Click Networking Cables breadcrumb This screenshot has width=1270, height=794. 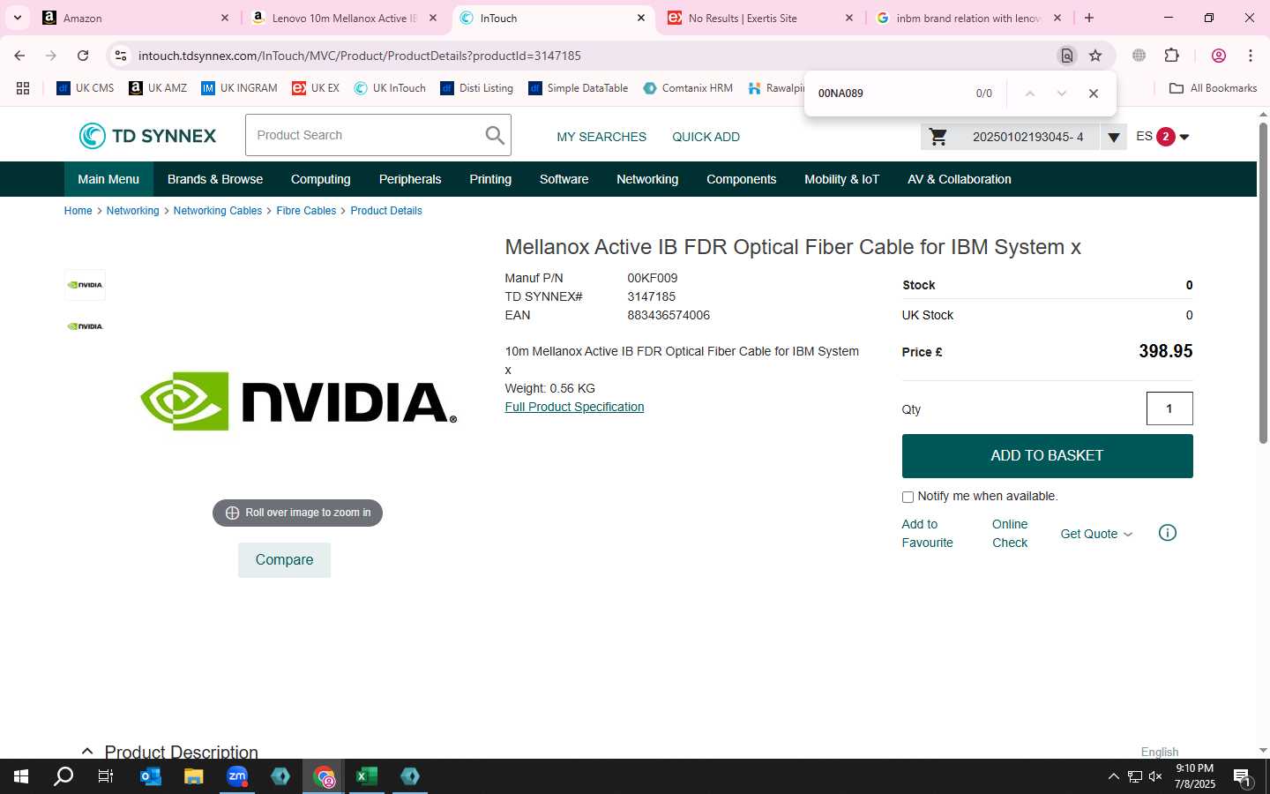(x=218, y=211)
